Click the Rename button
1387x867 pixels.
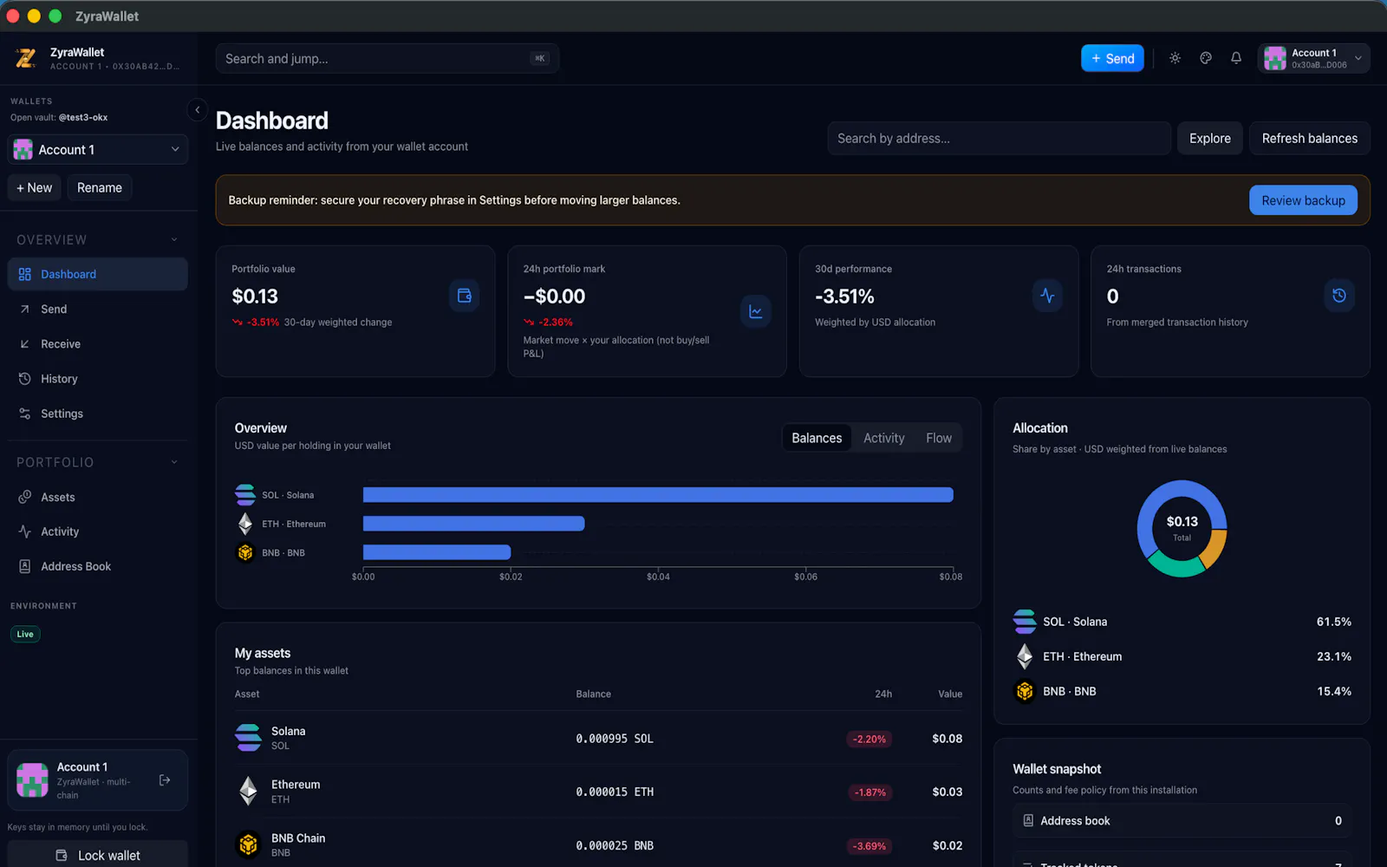tap(100, 187)
